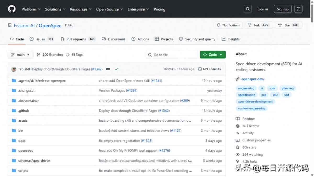
Task: Click the spec-driven-development topic tag
Action: pyautogui.click(x=255, y=101)
